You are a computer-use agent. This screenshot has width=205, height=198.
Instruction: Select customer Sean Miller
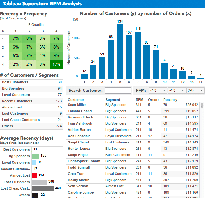click(77, 105)
